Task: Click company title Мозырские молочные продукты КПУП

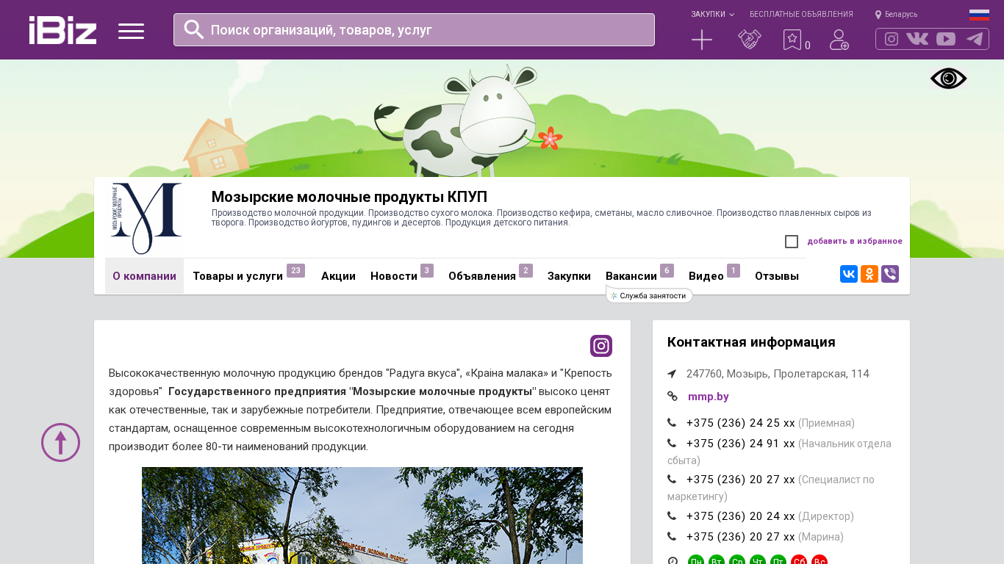Action: point(349,197)
